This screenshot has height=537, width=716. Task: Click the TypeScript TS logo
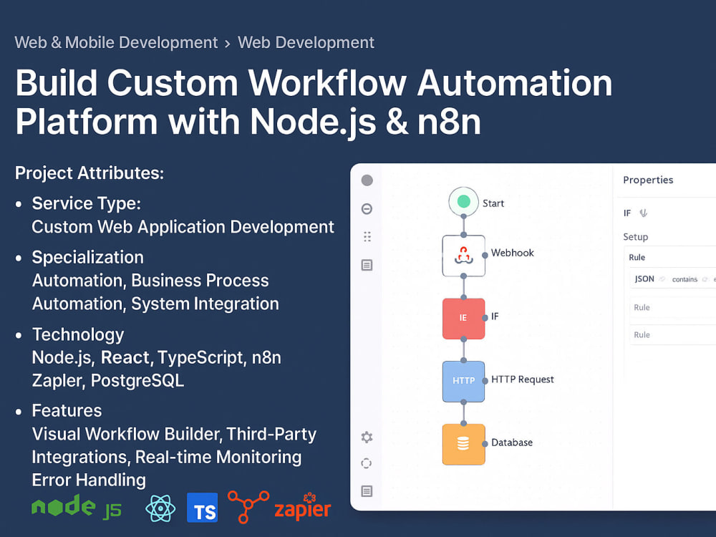click(x=203, y=508)
